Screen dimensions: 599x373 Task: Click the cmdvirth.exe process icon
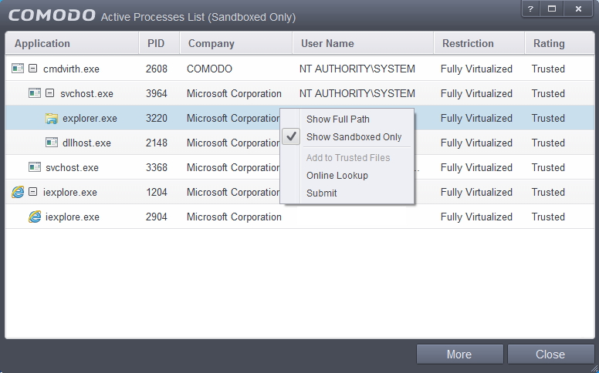[x=18, y=69]
